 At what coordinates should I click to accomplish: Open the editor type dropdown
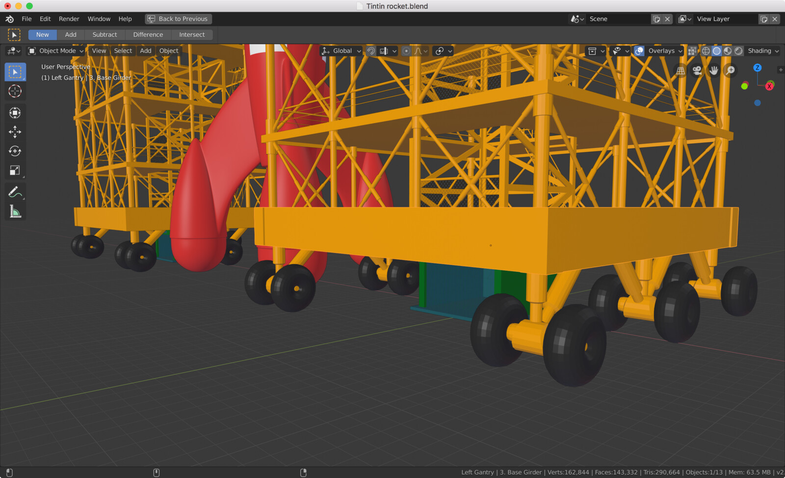coord(14,51)
